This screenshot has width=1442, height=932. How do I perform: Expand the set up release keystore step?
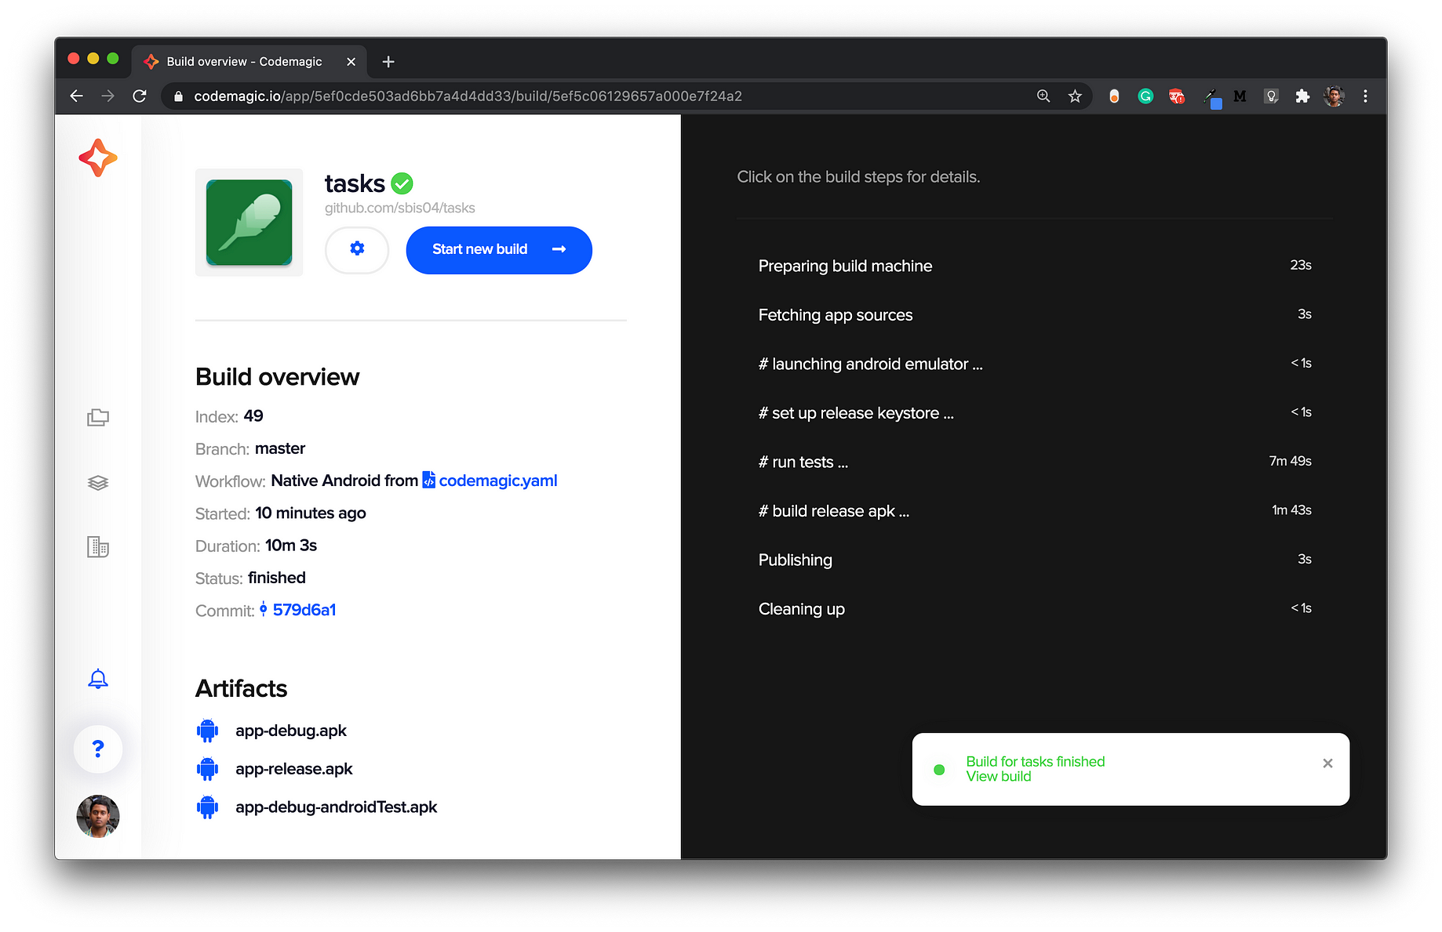pos(1034,413)
